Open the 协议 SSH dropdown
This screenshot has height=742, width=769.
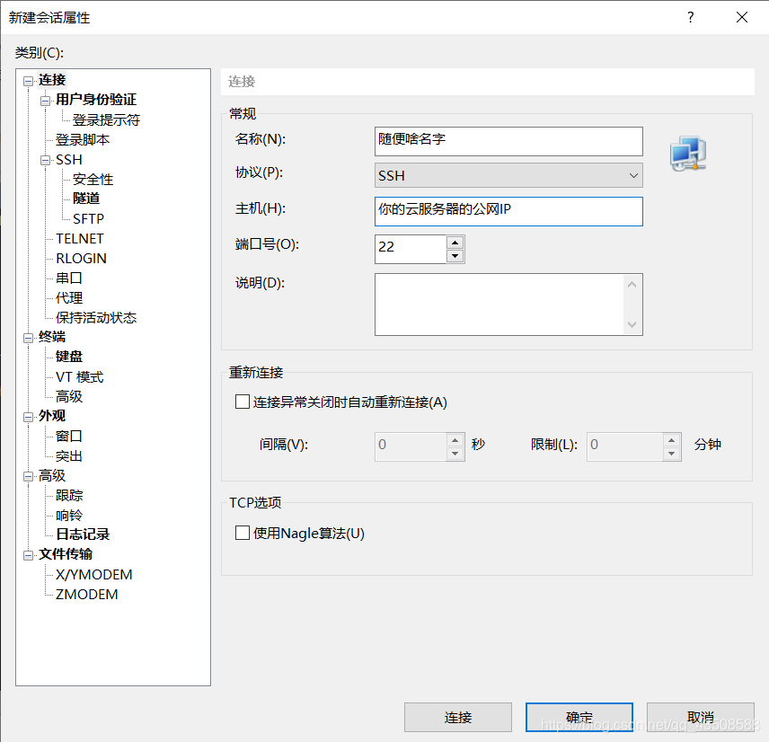pyautogui.click(x=508, y=175)
